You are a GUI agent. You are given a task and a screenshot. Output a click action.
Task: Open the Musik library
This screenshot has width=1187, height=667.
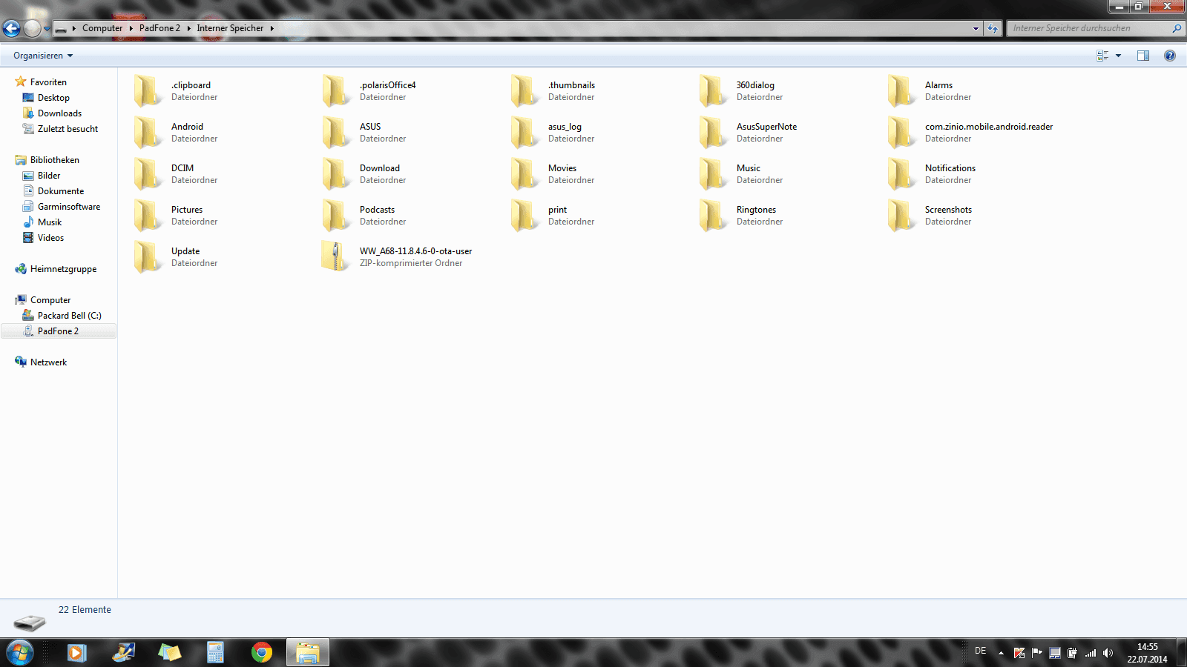(x=50, y=222)
